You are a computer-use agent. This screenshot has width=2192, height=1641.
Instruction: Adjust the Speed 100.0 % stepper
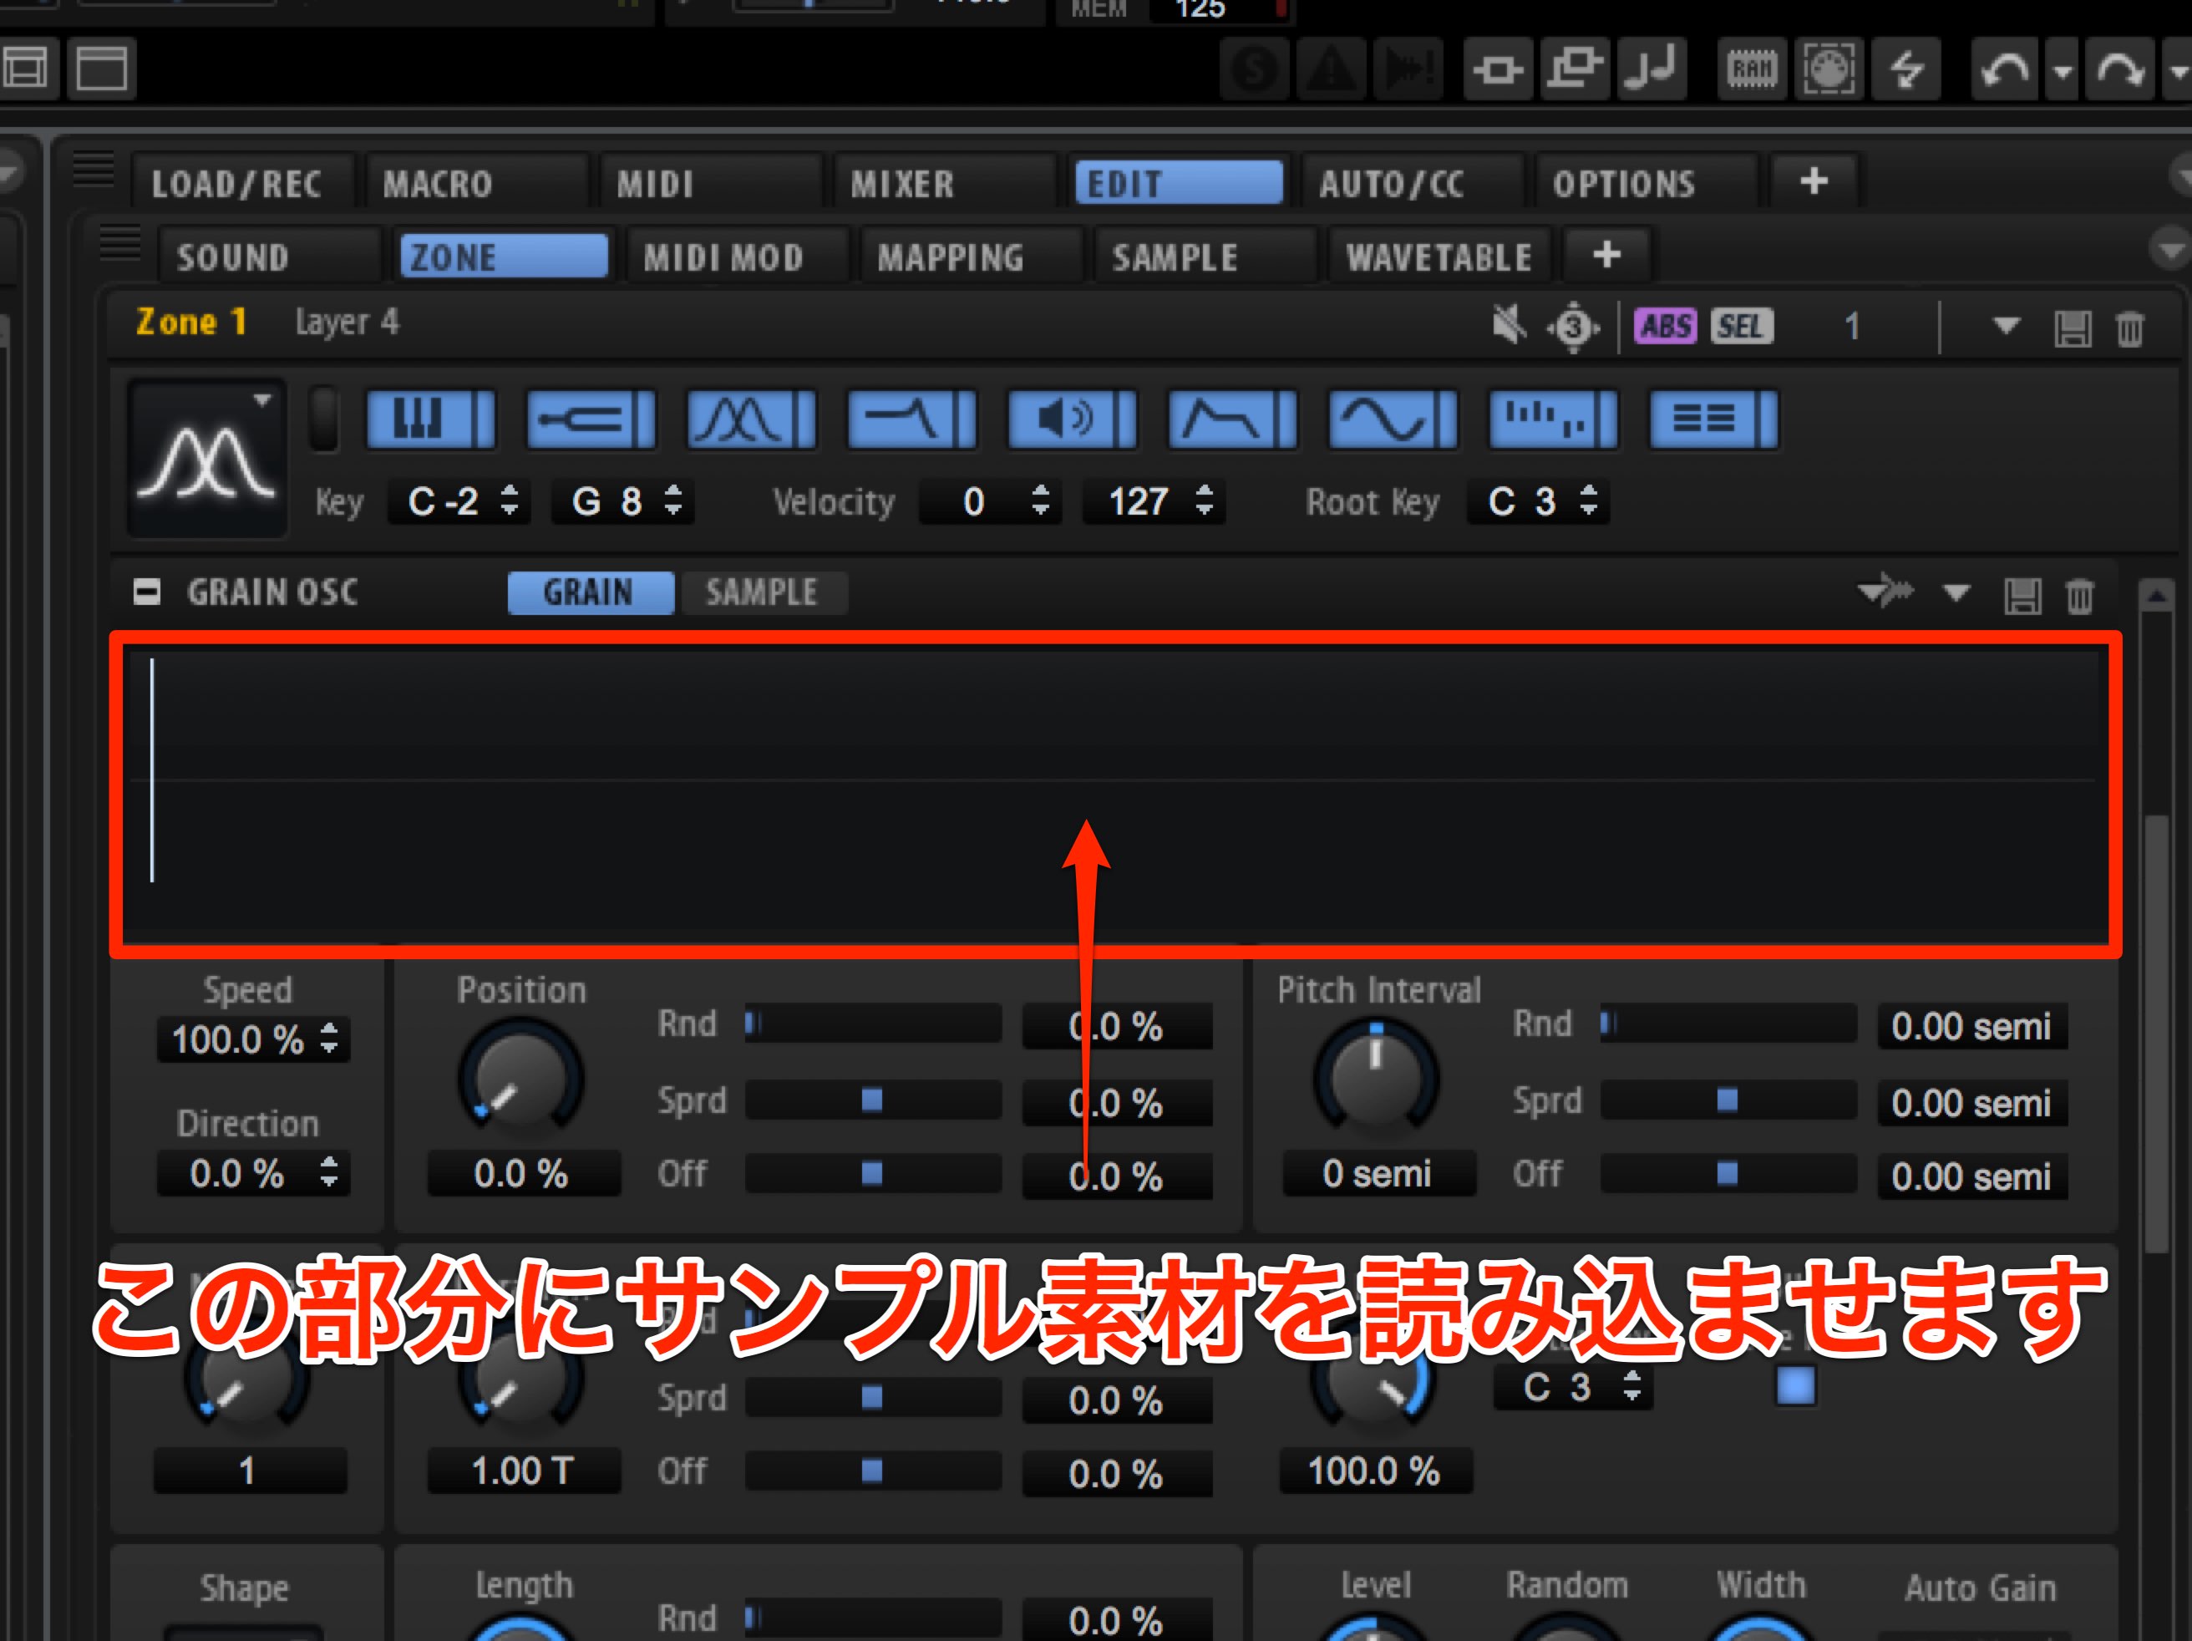tap(329, 1039)
